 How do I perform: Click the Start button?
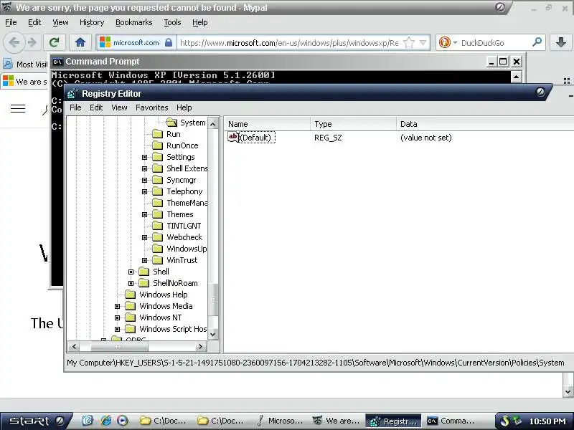(36, 421)
